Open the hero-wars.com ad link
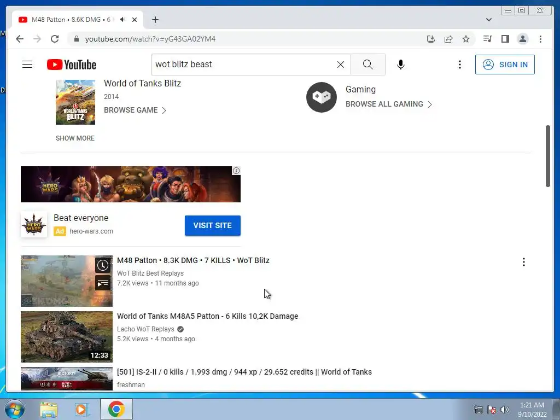The width and height of the screenshot is (560, 420). [91, 231]
